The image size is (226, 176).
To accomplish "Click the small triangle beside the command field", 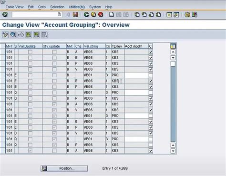I will point(68,15).
